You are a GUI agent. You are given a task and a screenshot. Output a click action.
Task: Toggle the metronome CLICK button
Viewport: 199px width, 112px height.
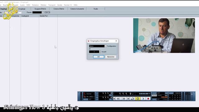(x=154, y=93)
